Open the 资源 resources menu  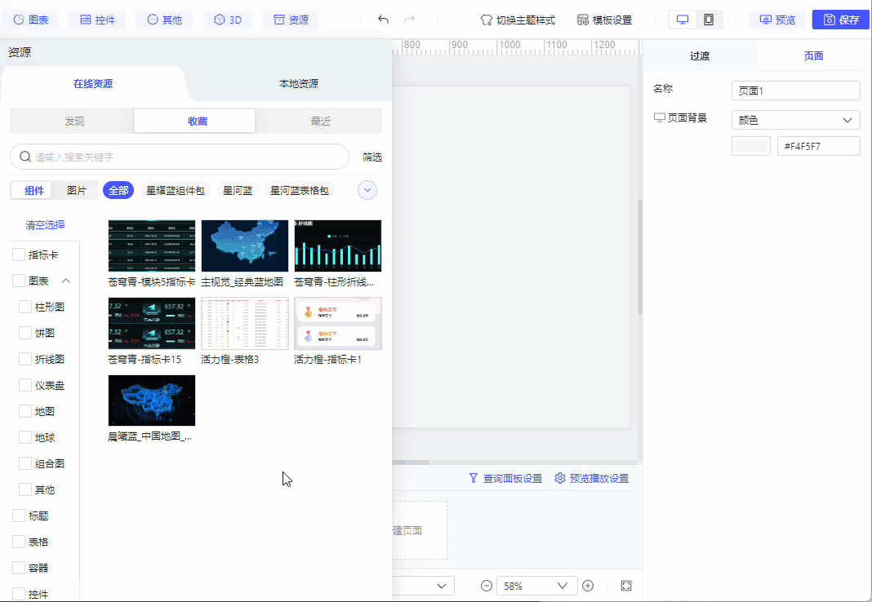(x=291, y=20)
